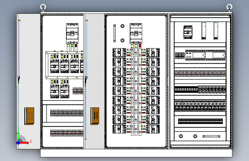Select the green Y axis arrow of the triad

point(18,135)
